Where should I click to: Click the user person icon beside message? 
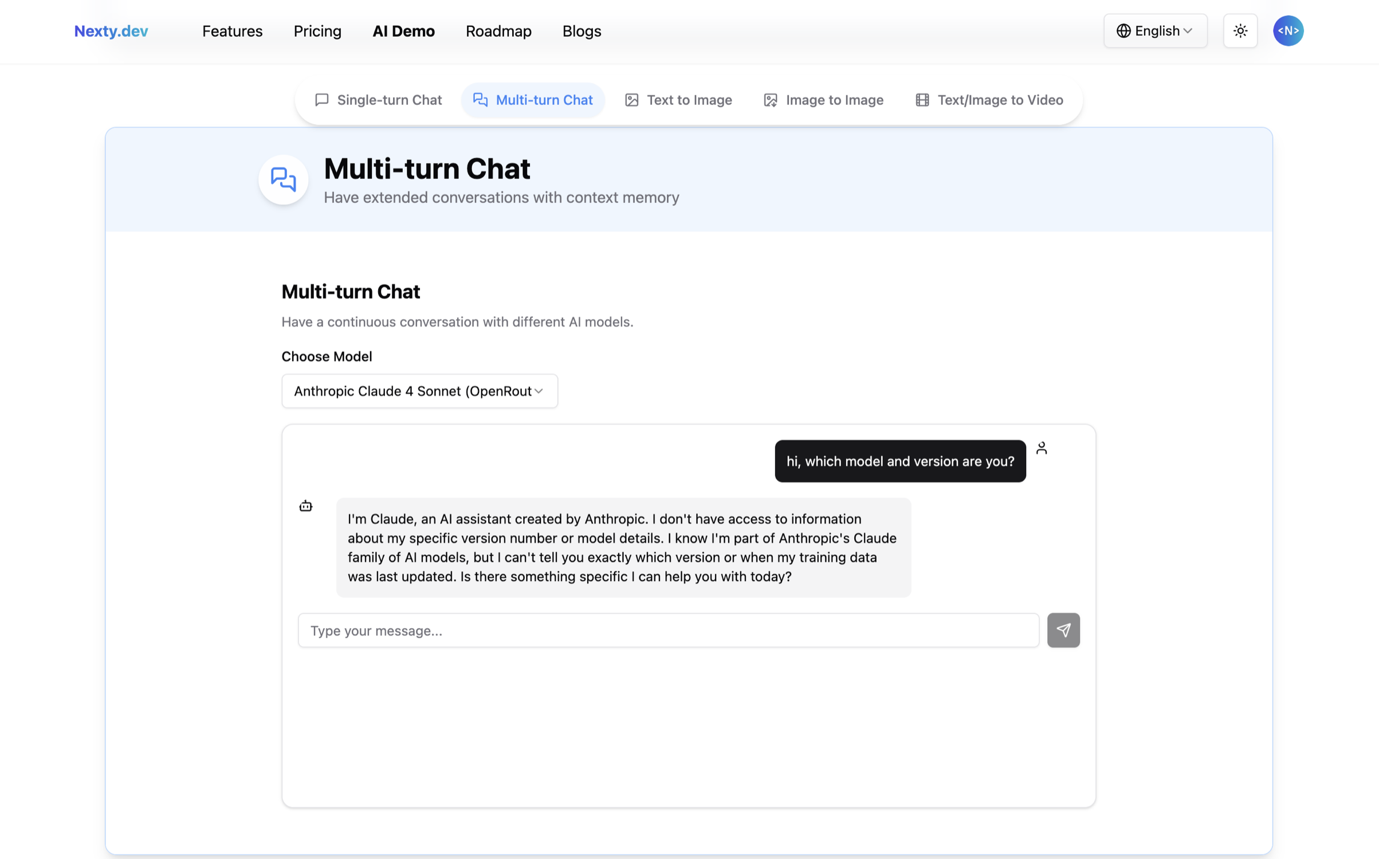1041,448
